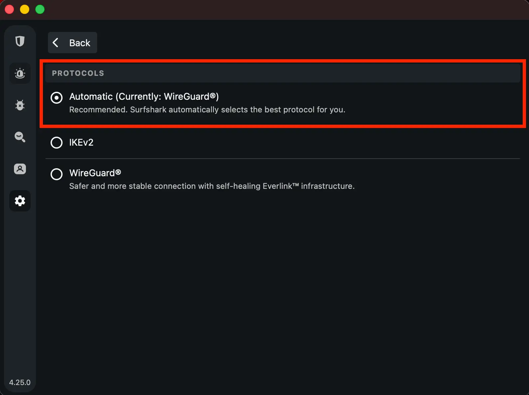This screenshot has width=529, height=395.
Task: Select the WireGuard radio circle
Action: pos(57,174)
